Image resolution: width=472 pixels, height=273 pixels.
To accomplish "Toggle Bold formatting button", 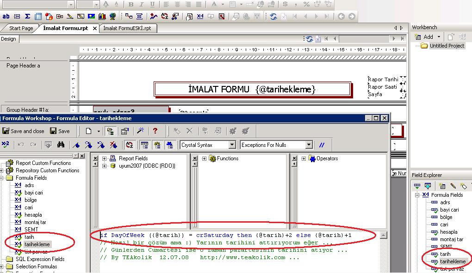I will point(130,4).
